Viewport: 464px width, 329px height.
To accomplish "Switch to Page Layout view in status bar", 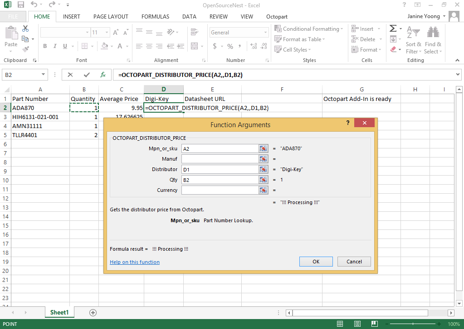I will coord(357,324).
